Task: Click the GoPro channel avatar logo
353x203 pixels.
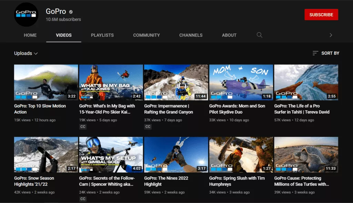Action: point(26,14)
